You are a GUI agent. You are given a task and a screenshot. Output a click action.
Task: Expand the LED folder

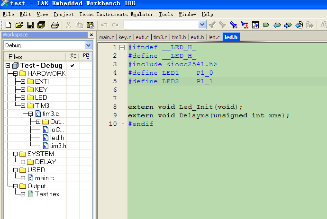[x=23, y=97]
